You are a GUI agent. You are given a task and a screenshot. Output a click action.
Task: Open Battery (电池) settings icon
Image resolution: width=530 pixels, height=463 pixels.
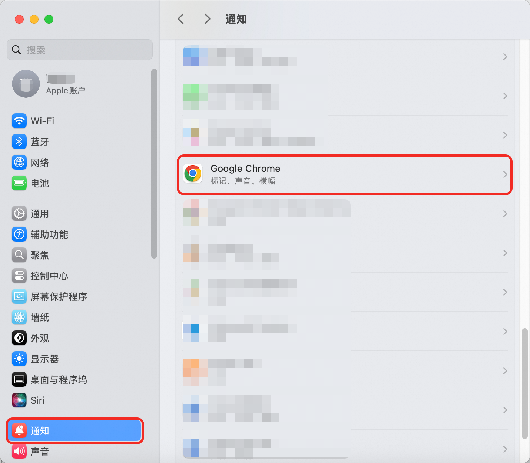click(19, 183)
